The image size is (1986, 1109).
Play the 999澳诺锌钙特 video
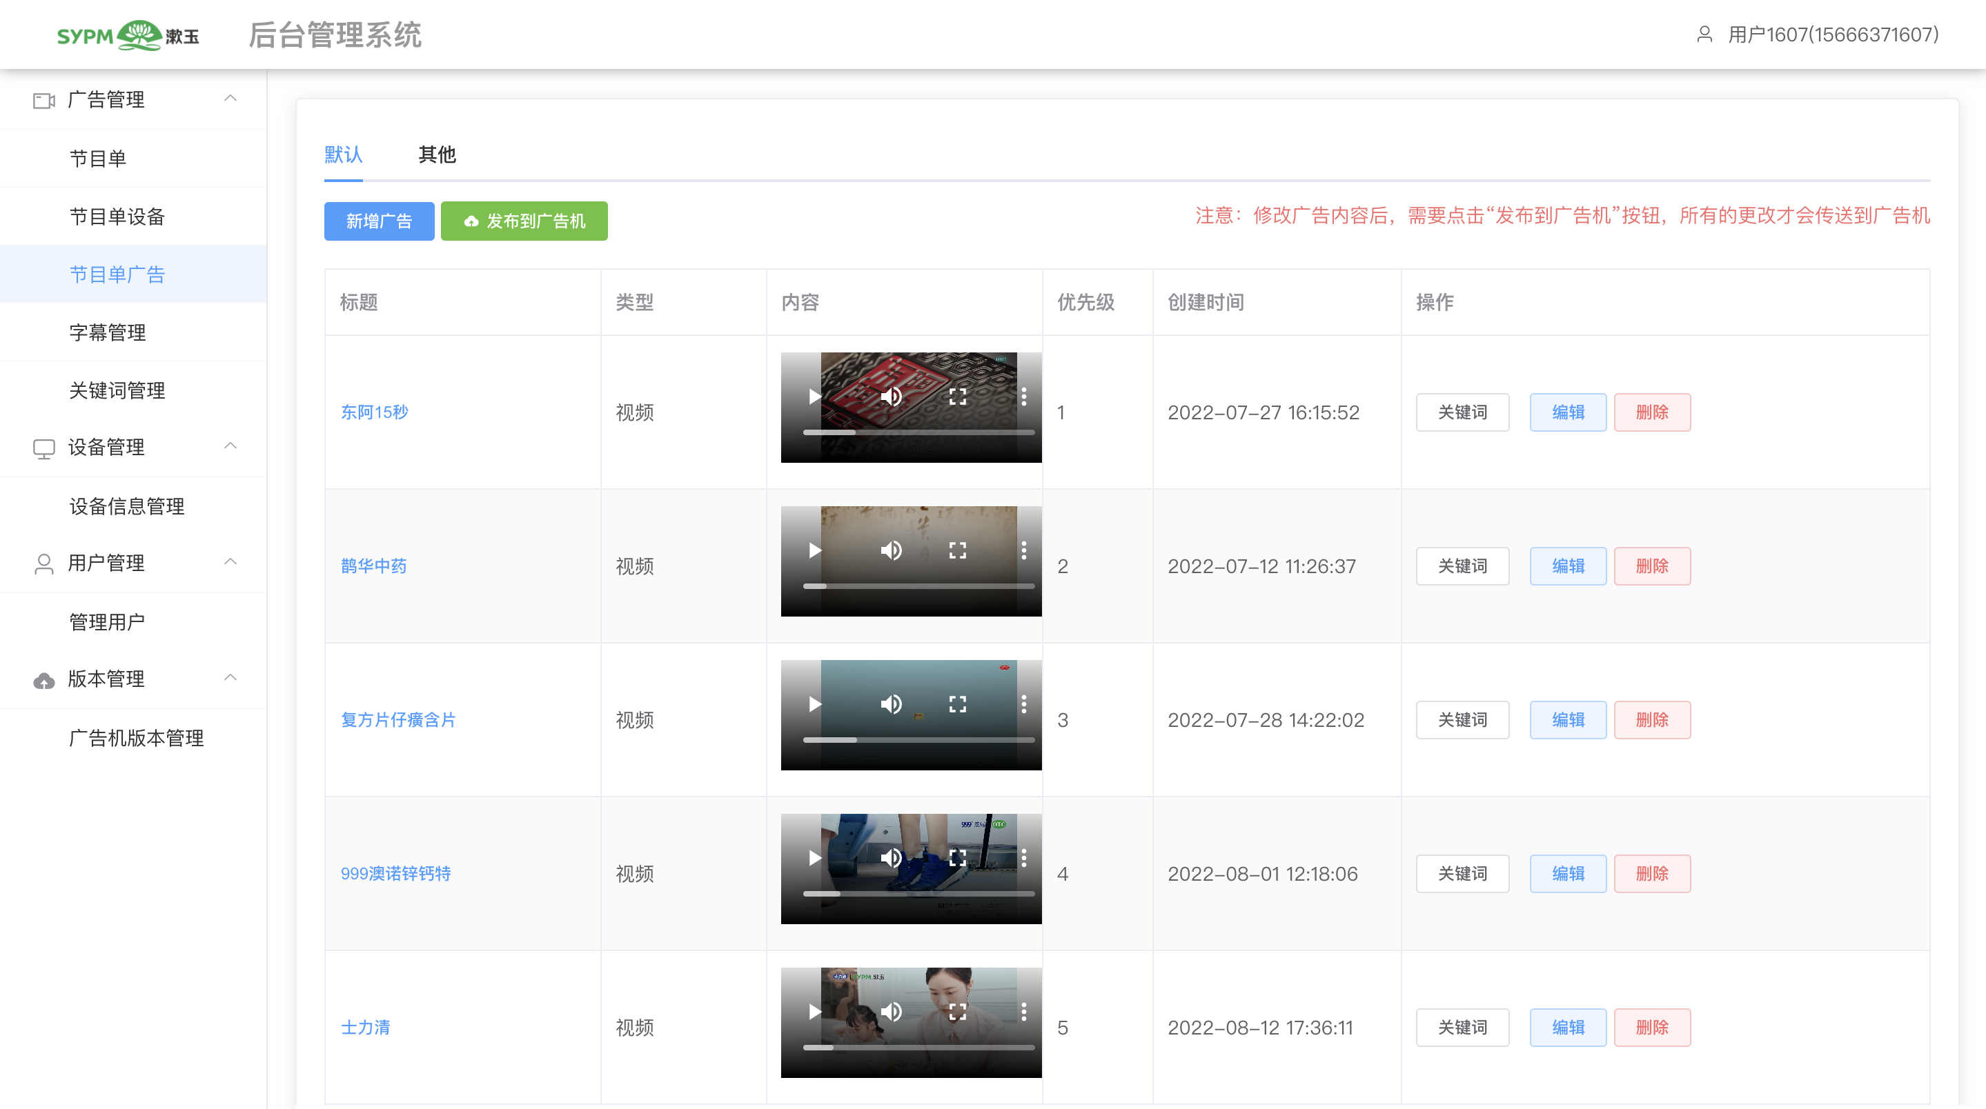pos(814,858)
